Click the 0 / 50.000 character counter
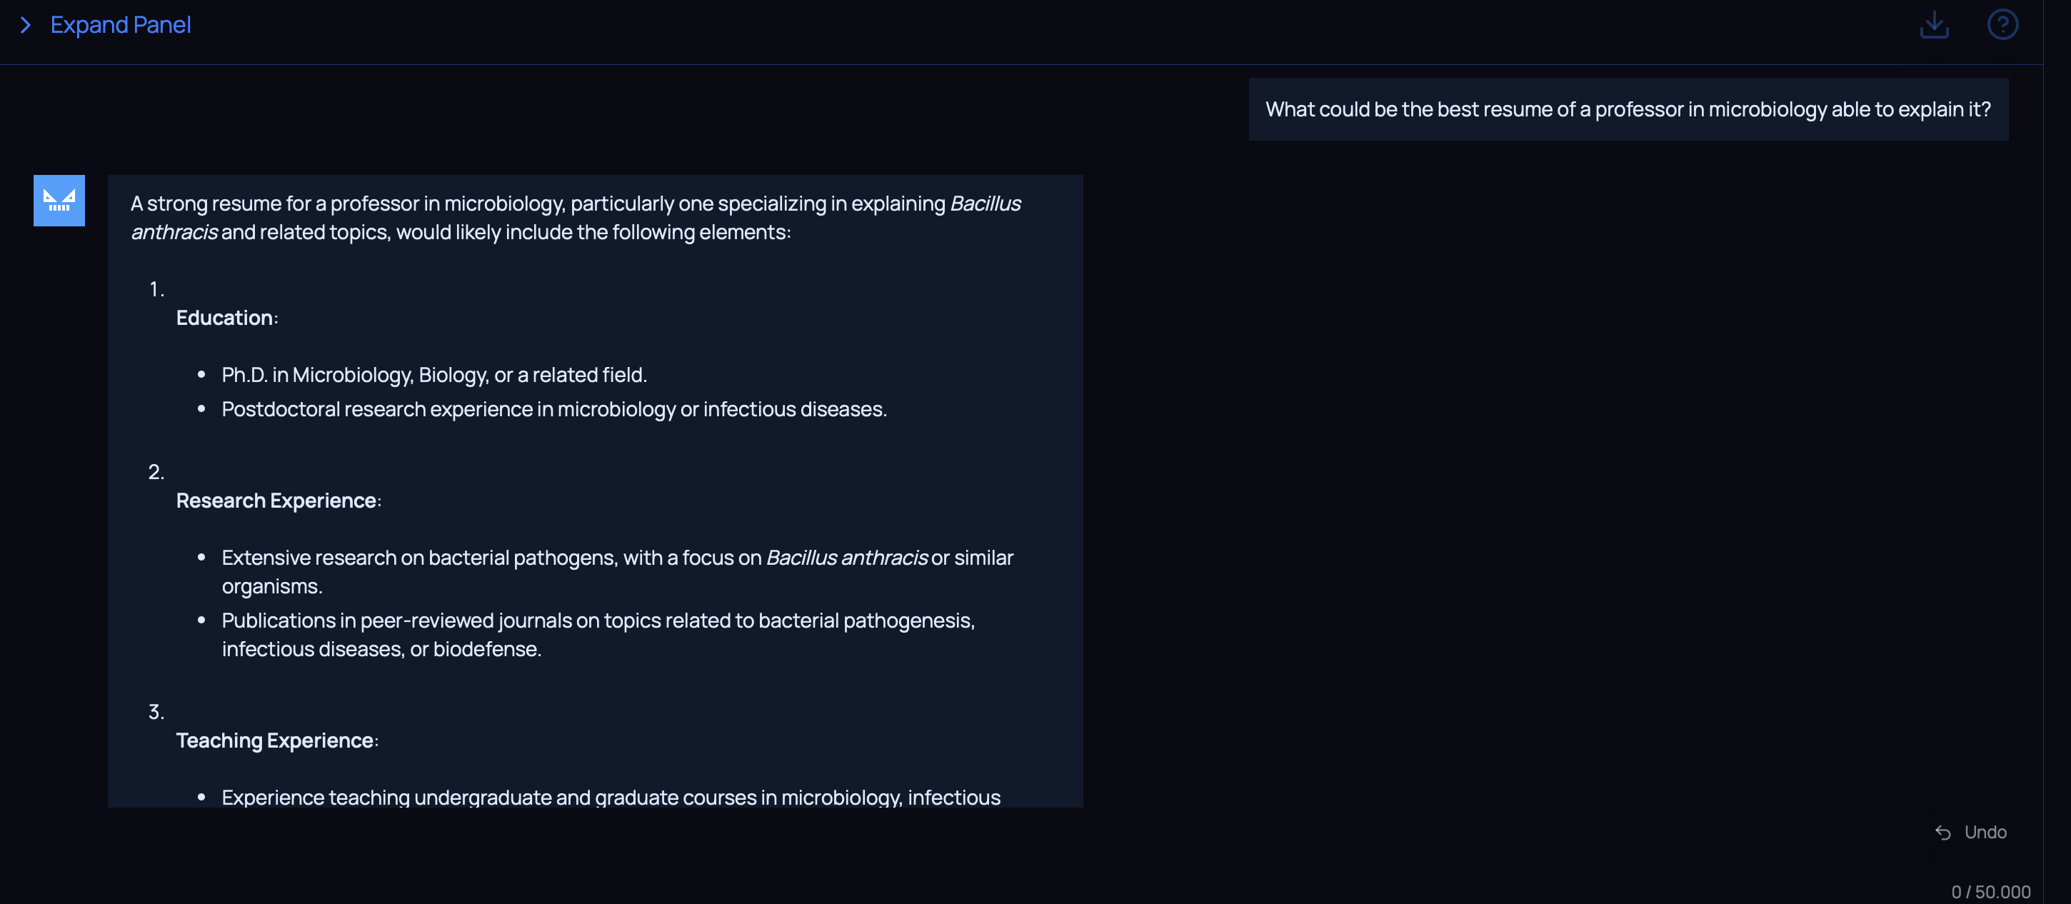This screenshot has width=2071, height=904. tap(1990, 891)
